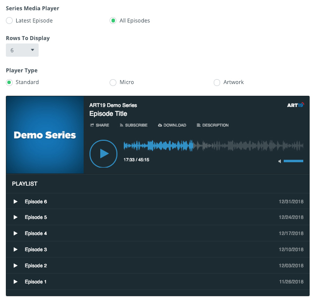Play Episode 1 from the playlist

[16, 282]
